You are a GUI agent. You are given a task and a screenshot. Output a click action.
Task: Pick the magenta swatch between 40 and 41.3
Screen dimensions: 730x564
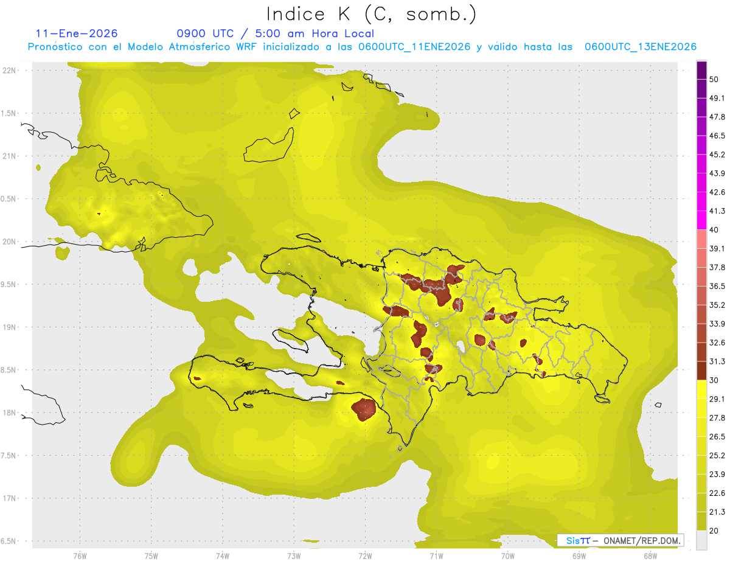tap(701, 220)
